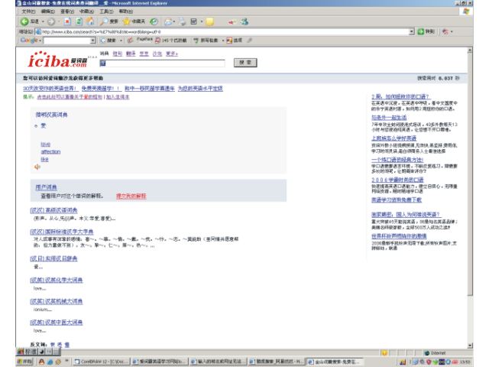489x367 pixels.
Task: Click the Google toolbar options button
Action: (x=235, y=41)
